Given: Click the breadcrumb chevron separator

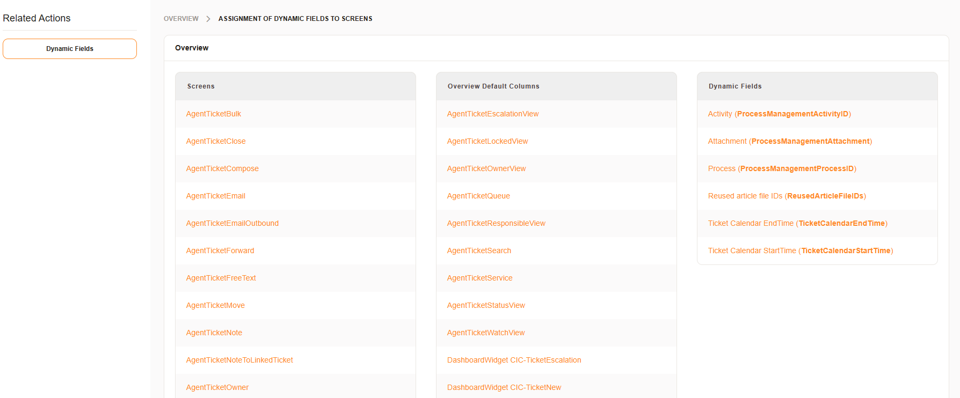Looking at the screenshot, I should point(208,19).
